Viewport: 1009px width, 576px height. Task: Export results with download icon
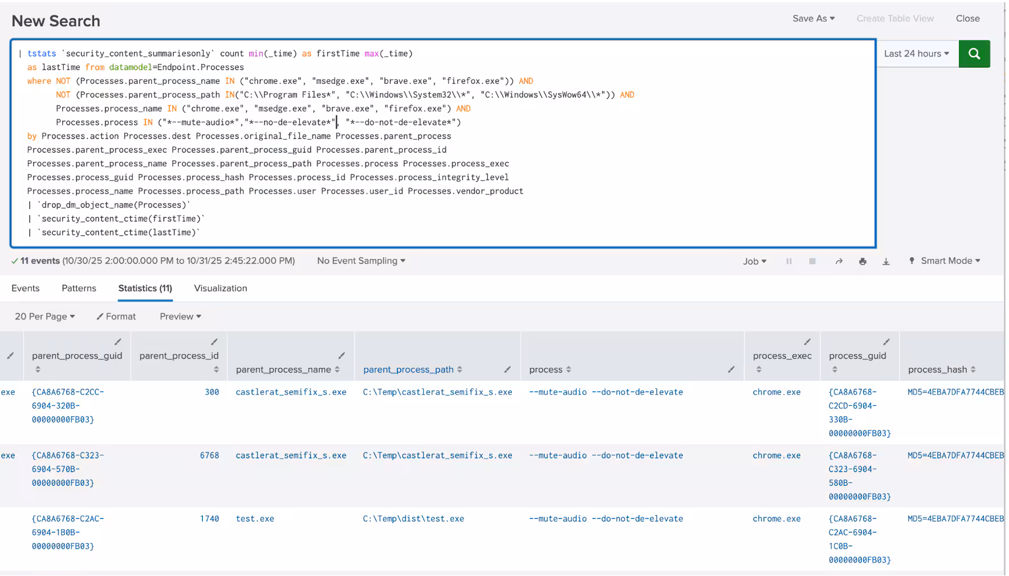point(886,261)
